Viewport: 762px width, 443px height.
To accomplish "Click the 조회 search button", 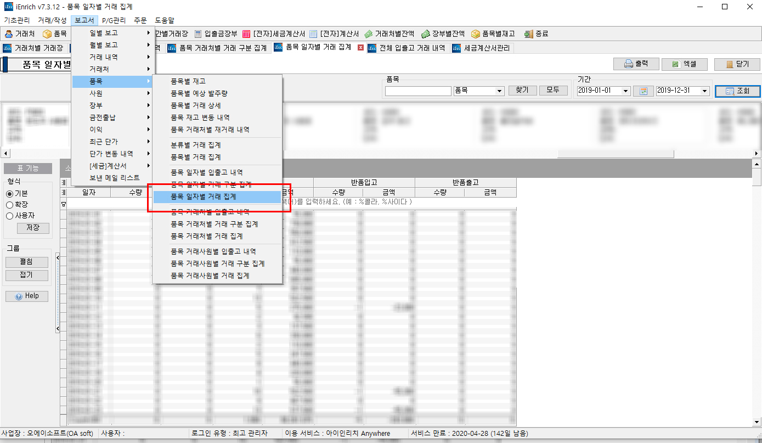I will tap(737, 91).
